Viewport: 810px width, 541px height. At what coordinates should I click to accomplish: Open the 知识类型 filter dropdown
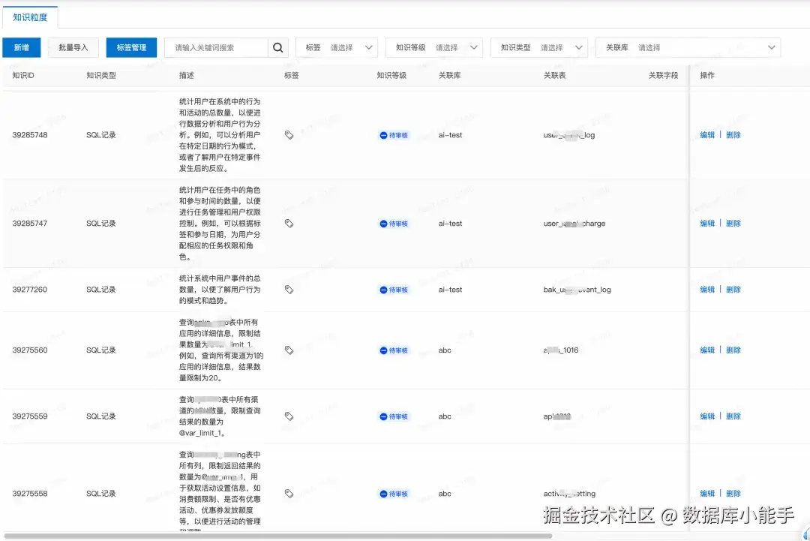point(539,47)
